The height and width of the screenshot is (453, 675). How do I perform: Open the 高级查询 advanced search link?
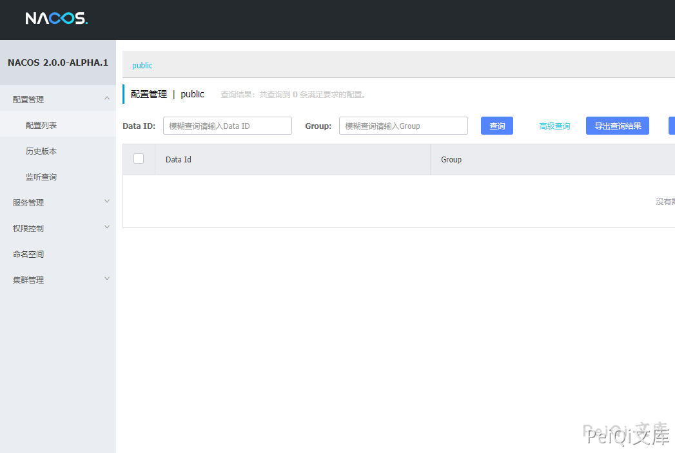554,126
